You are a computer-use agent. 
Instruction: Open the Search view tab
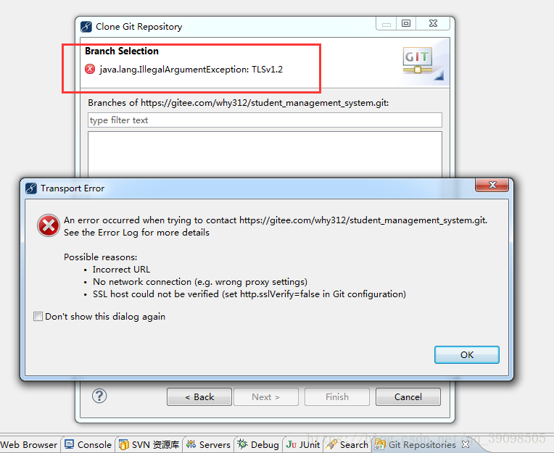tap(347, 444)
